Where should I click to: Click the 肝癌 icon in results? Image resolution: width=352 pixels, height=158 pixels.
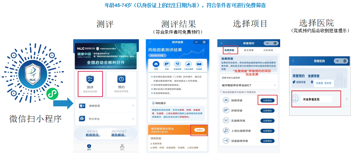point(167,64)
